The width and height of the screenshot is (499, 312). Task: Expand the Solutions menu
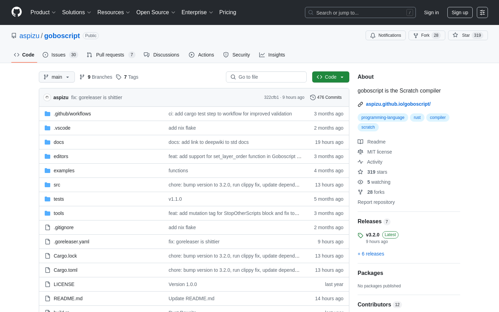[x=77, y=12]
